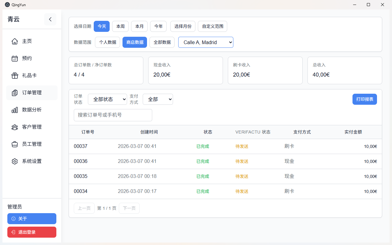This screenshot has width=392, height=245.
Task: Click the 订单号 column header
Action: (88, 132)
